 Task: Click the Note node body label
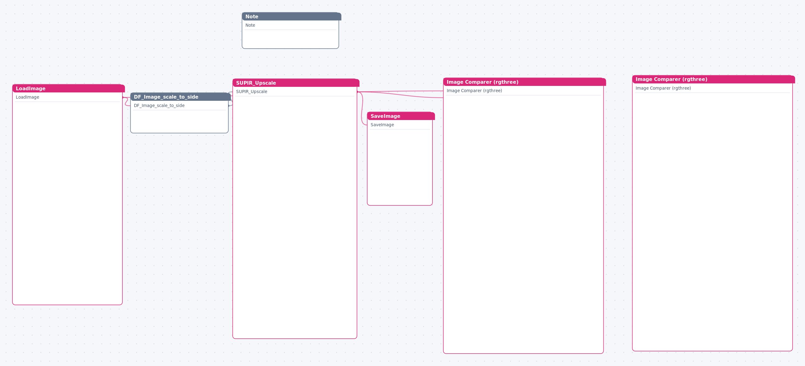pos(250,25)
